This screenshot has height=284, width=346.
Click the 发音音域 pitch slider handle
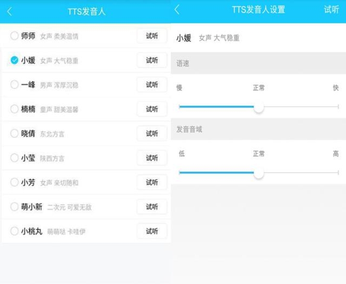[x=259, y=173]
